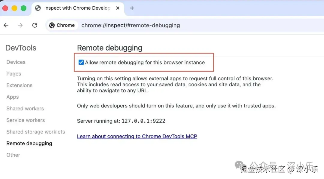The height and width of the screenshot is (179, 324).
Task: Reload the chrome://inspect page
Action: (35, 25)
